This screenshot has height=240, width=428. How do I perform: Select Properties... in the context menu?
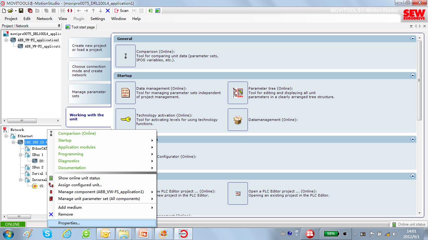(69, 223)
